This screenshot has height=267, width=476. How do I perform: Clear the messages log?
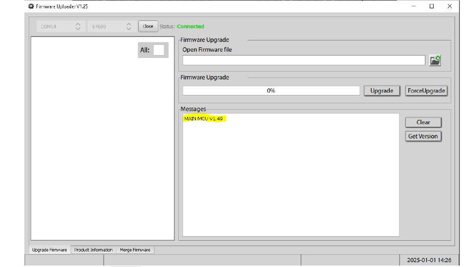423,122
